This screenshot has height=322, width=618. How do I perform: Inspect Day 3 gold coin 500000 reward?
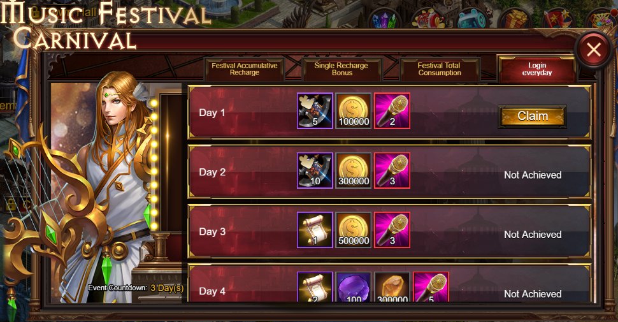tap(354, 230)
